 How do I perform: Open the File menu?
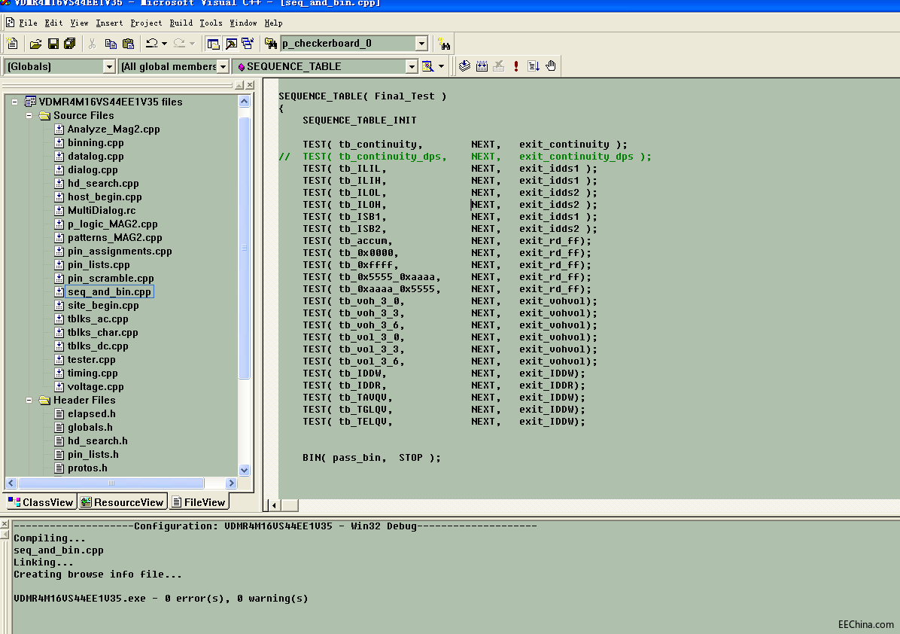(x=28, y=23)
